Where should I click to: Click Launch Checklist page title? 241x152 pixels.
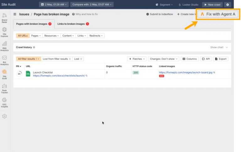(43, 72)
